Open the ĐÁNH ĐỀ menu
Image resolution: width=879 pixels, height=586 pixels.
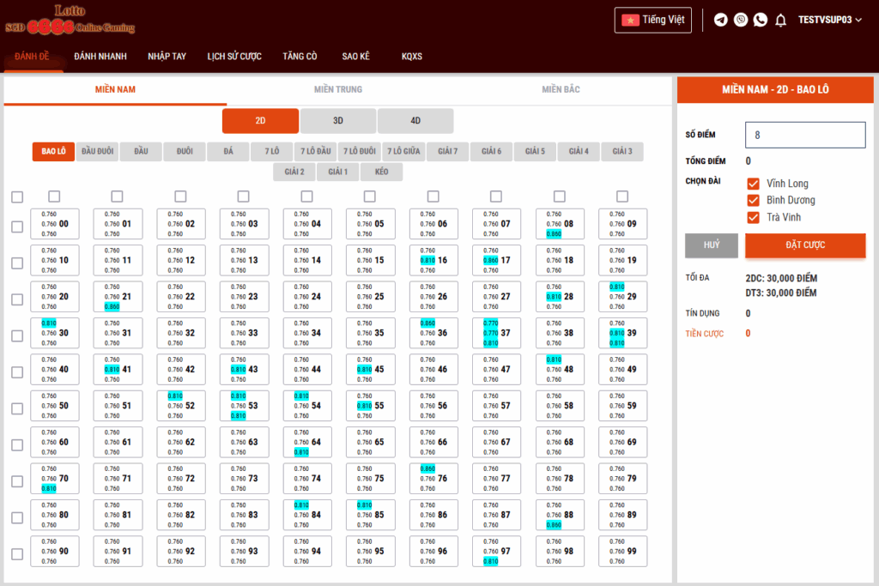[32, 56]
